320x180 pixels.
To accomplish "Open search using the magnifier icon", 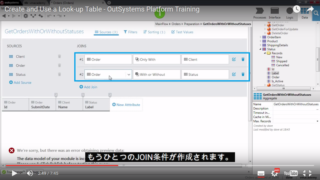I will (317, 13).
